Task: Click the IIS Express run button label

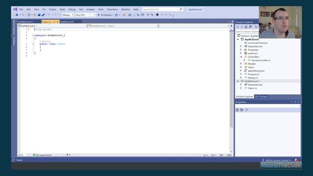Action: [106, 15]
